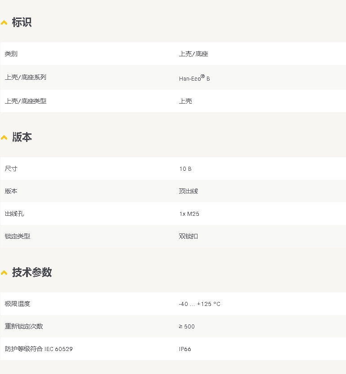The width and height of the screenshot is (346, 374).
Task: Click the 双锁扣 locking type value
Action: click(x=189, y=236)
